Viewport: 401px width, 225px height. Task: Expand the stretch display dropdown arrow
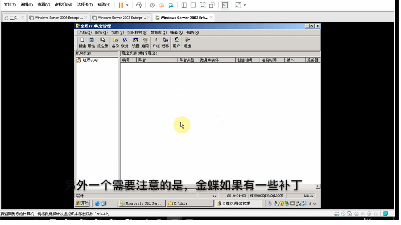[x=245, y=5]
